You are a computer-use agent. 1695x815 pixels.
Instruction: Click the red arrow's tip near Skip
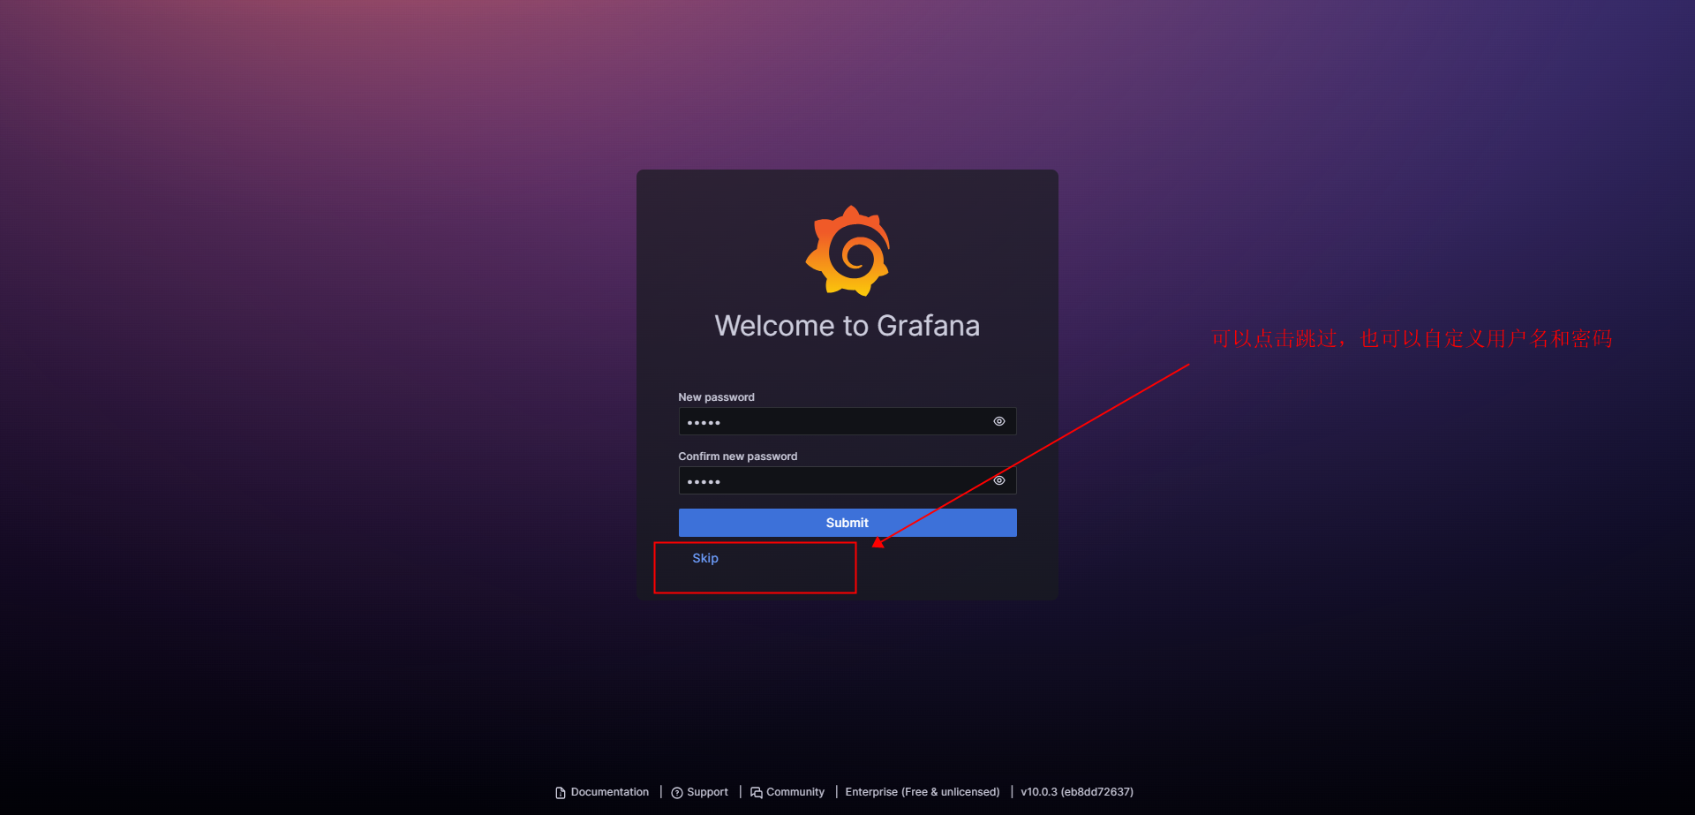(877, 543)
